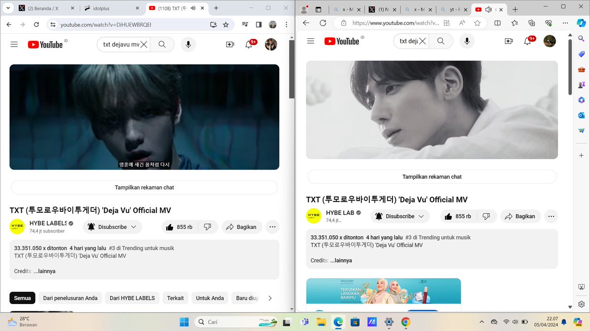Select the Terkait filter chip

(176, 298)
